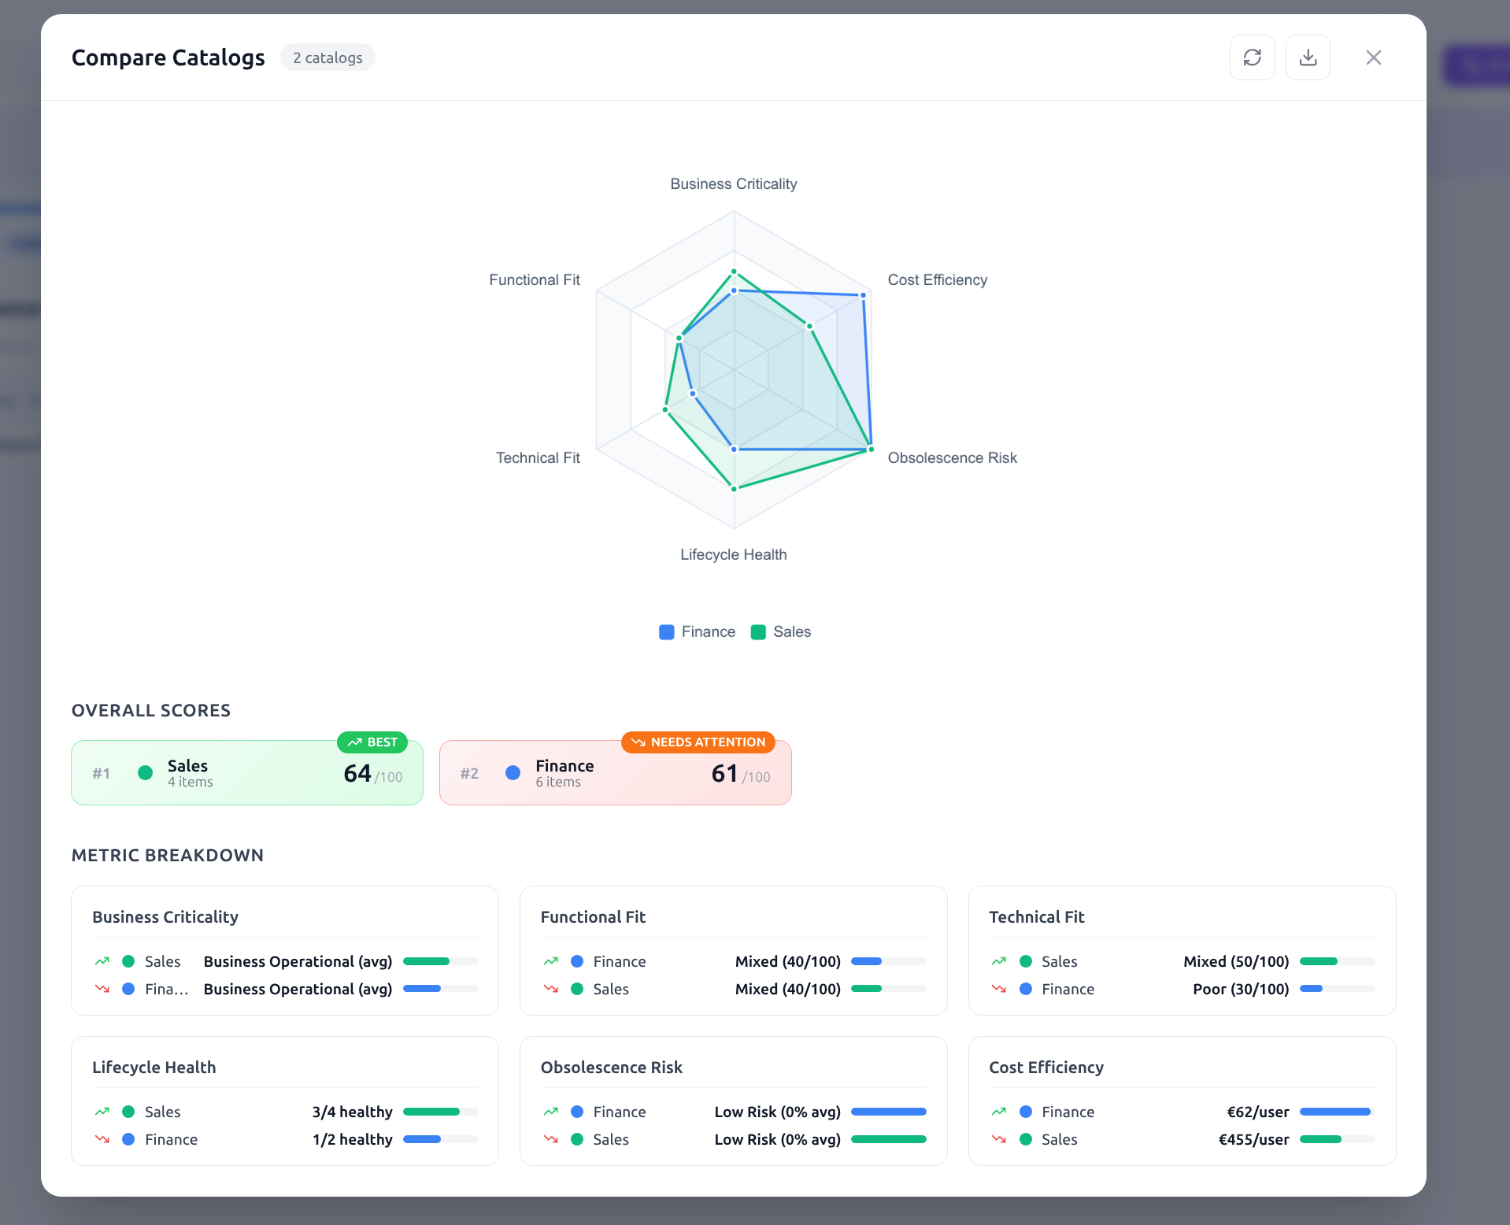Click blue Finance dot in Functional Fit
Viewport: 1510px width, 1225px height.
tap(577, 961)
